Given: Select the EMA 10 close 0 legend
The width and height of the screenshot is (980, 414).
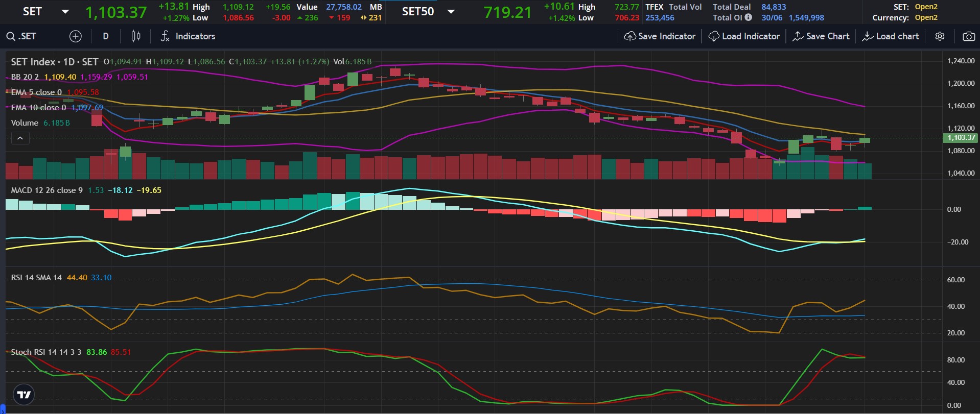Looking at the screenshot, I should point(38,108).
